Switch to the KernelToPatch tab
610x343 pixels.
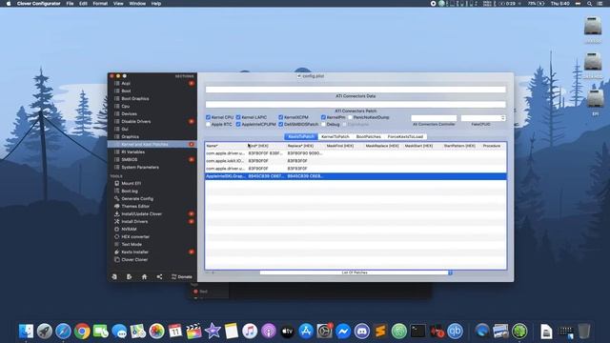(335, 136)
